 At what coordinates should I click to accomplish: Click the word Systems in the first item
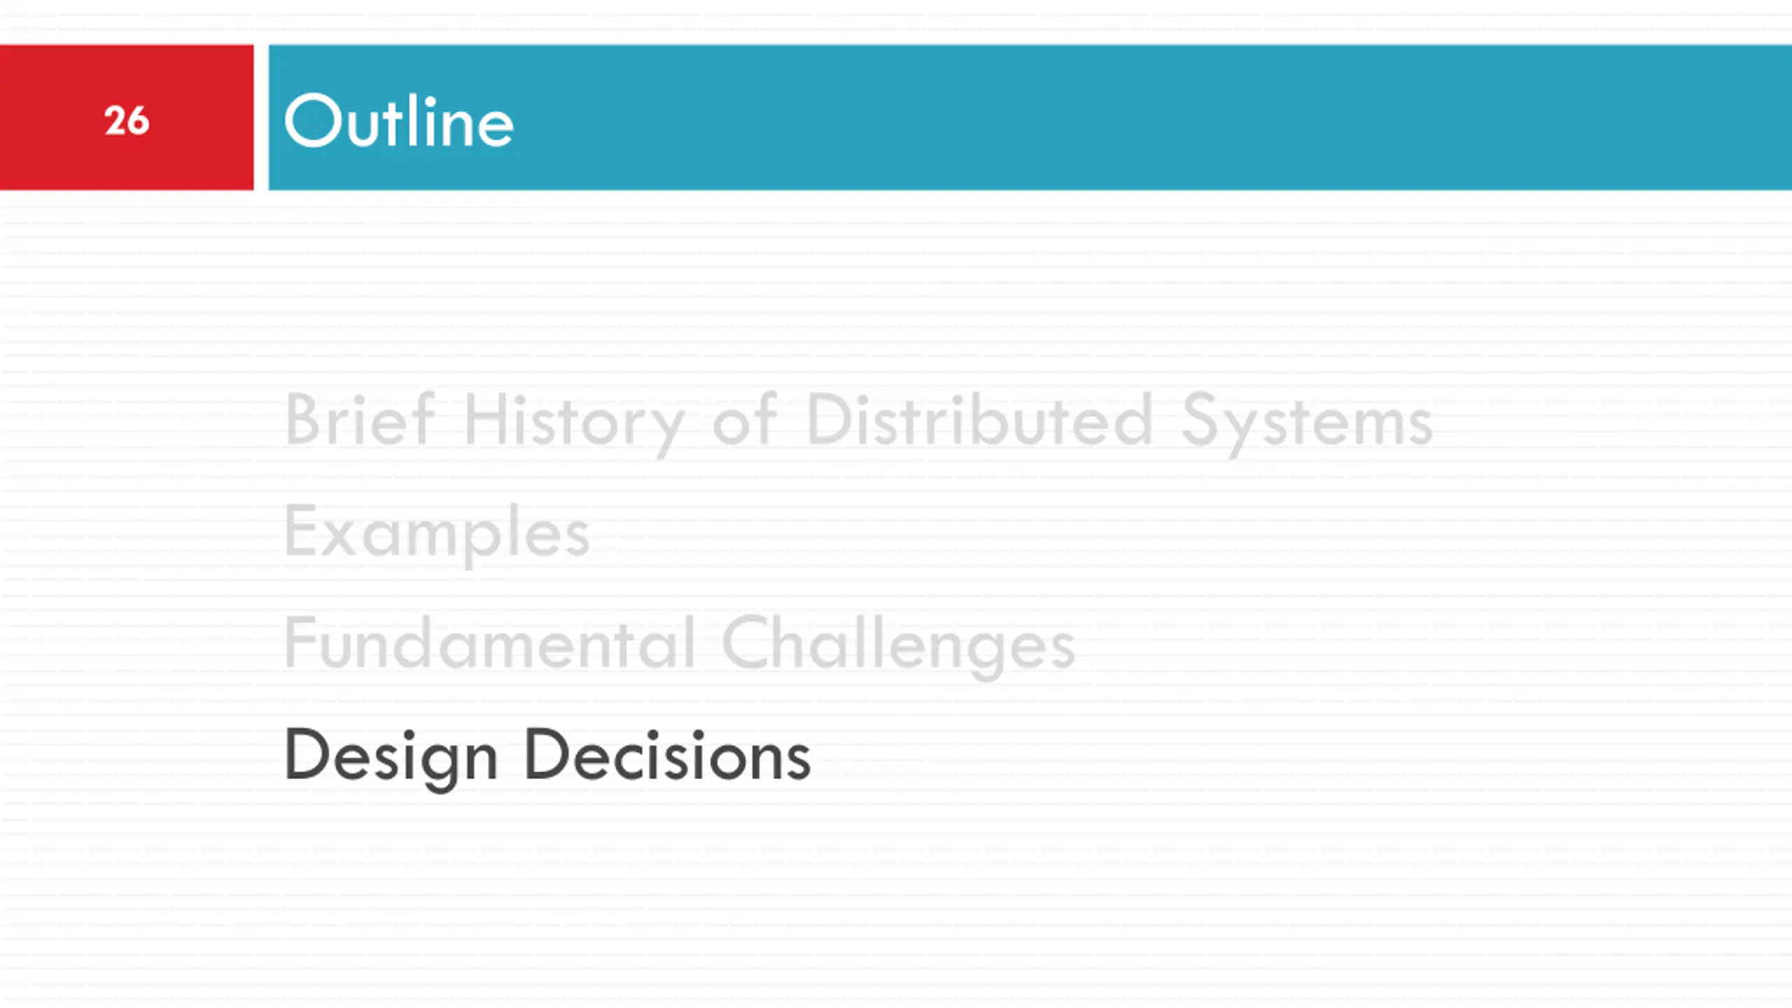(x=1306, y=421)
